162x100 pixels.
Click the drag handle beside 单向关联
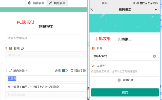point(6,71)
